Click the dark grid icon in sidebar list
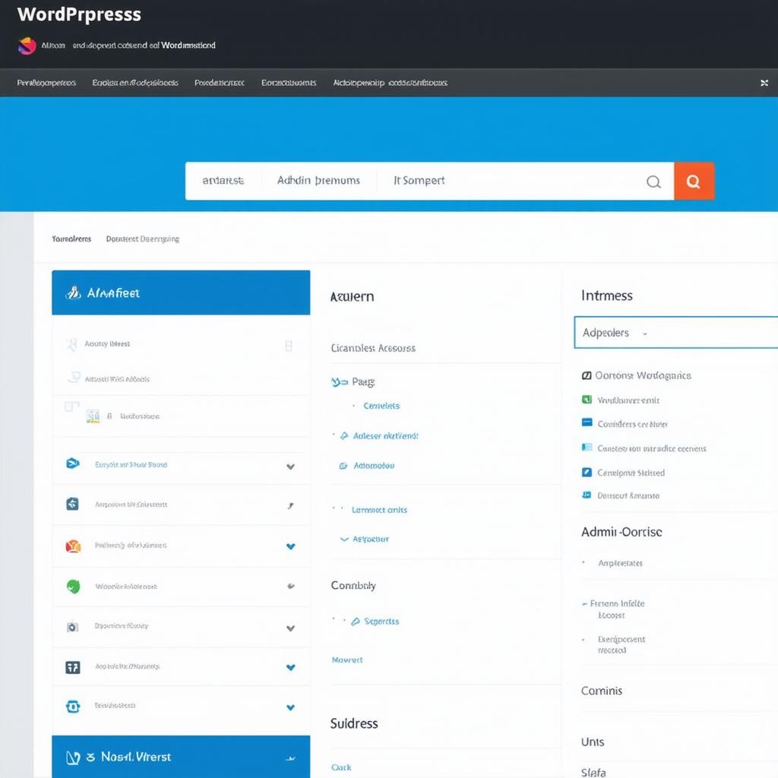The width and height of the screenshot is (778, 778). click(73, 667)
